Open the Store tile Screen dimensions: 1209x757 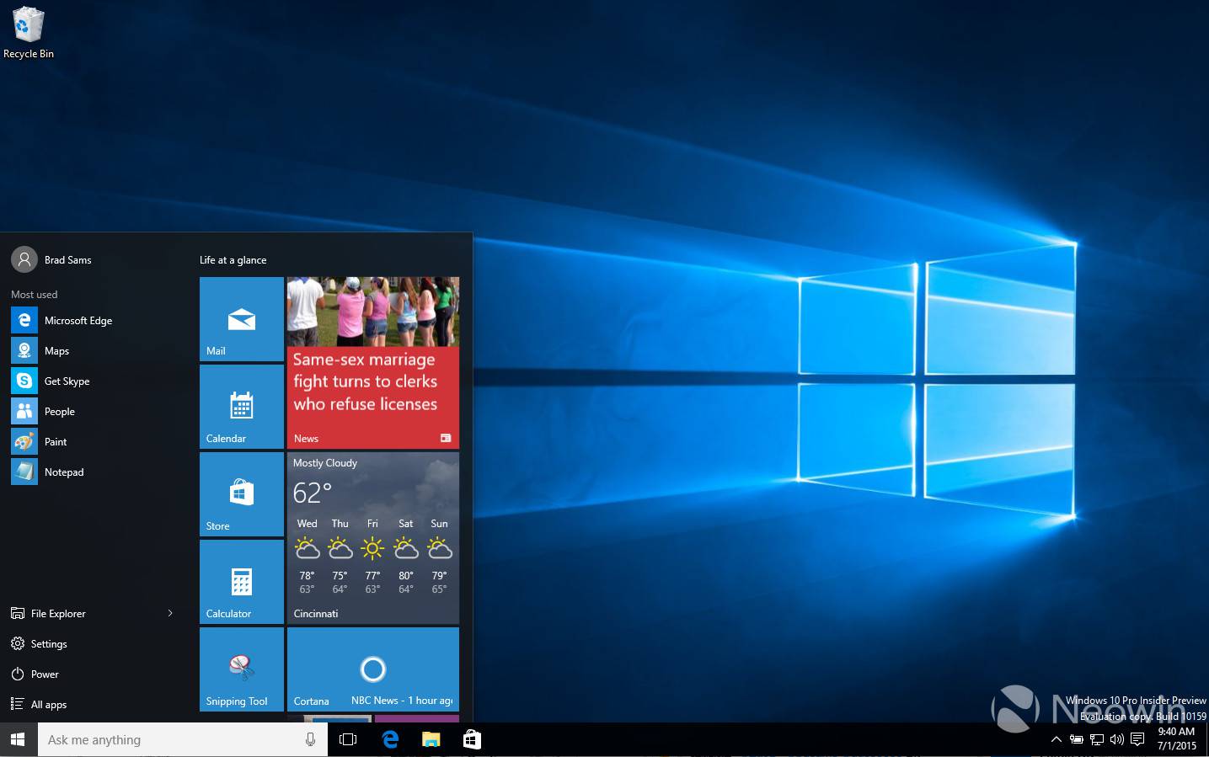click(242, 494)
